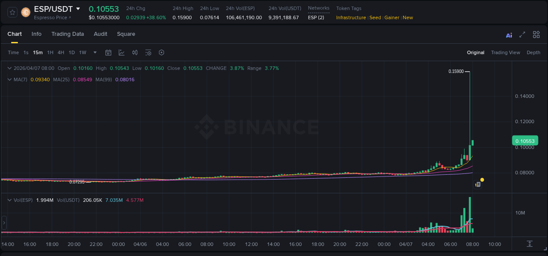Open the chart settings hexagon icon
The image size is (548, 256).
click(161, 52)
